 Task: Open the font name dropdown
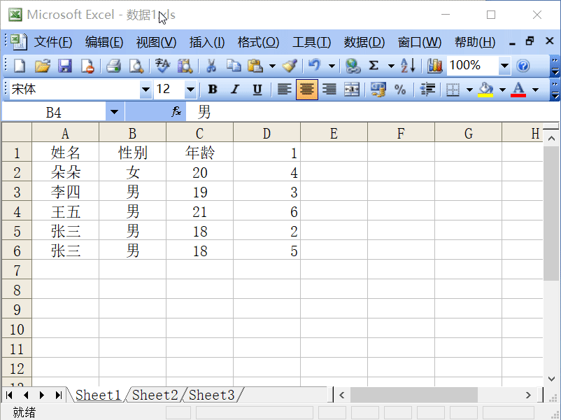(145, 90)
